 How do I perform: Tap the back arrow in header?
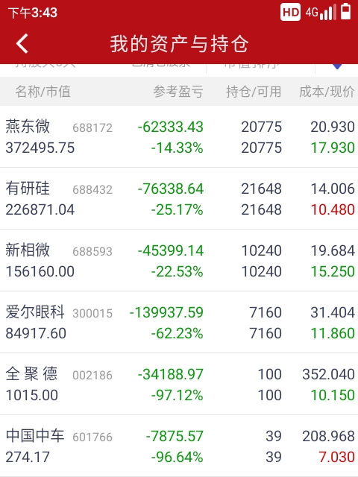tap(22, 43)
